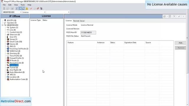Toggle the show navigation pane toolbar icon
This screenshot has height=106, width=189.
[x=20, y=9]
